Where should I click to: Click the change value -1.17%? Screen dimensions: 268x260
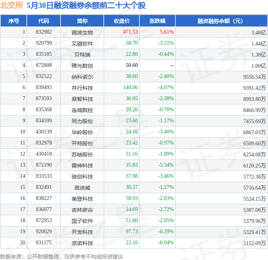166,121
